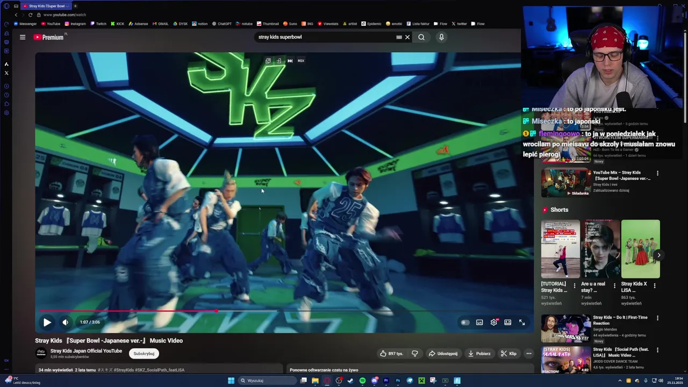Open Twitch bookmark

tap(98, 24)
